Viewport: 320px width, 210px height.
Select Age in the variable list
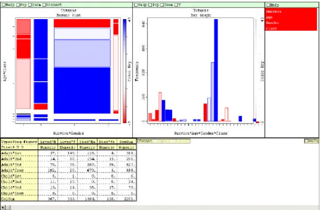[291, 17]
